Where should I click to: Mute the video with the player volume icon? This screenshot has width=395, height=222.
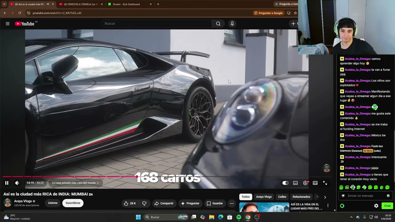(17, 183)
